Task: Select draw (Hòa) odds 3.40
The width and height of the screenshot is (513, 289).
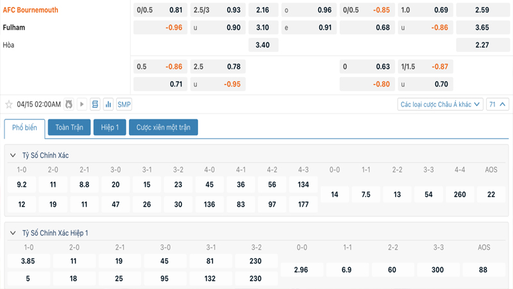Action: (262, 45)
